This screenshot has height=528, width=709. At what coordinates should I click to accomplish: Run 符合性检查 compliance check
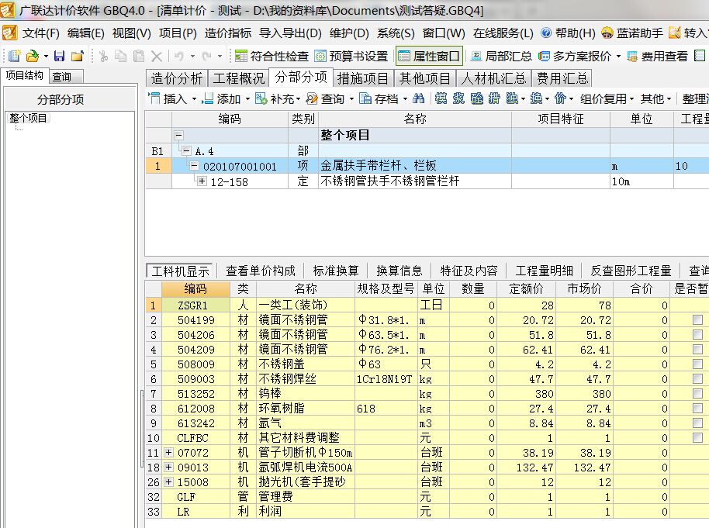click(271, 56)
